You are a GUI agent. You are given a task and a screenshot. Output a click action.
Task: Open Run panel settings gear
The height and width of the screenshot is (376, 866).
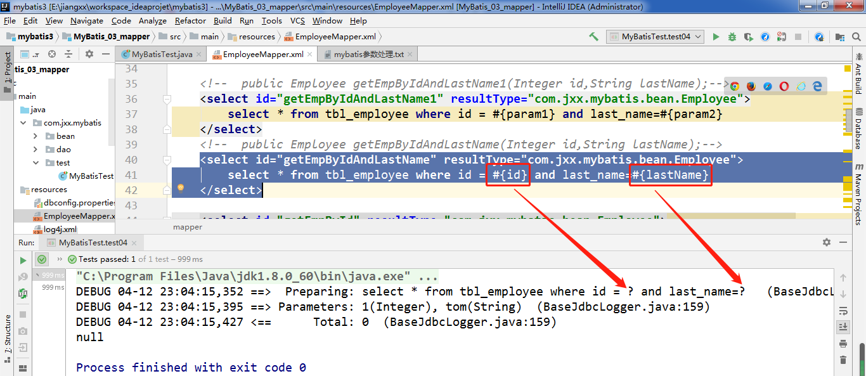point(826,242)
